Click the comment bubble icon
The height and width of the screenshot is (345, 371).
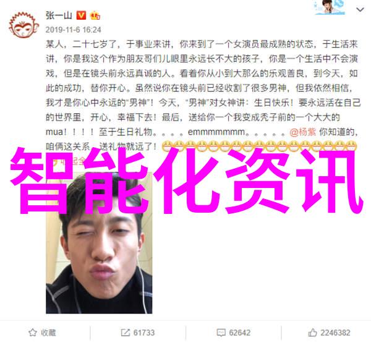click(x=221, y=333)
